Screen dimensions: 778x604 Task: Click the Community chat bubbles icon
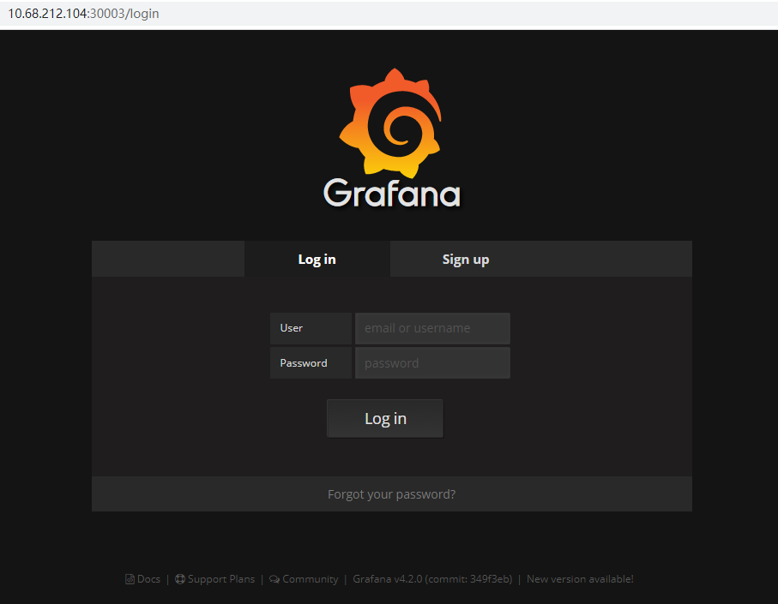coord(274,579)
